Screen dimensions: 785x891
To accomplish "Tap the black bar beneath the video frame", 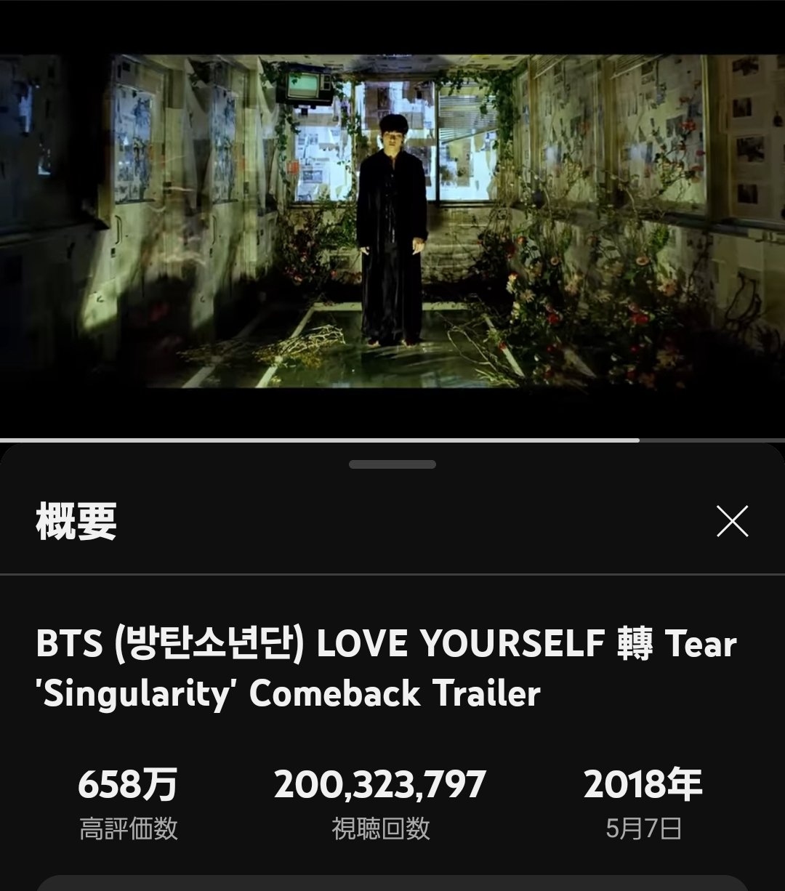I will point(392,413).
